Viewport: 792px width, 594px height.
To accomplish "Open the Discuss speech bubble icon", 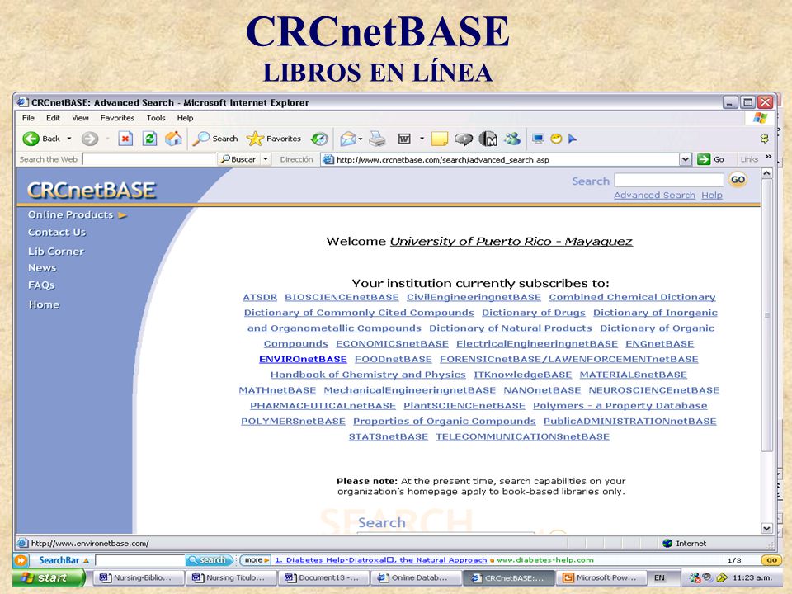I will coord(463,139).
